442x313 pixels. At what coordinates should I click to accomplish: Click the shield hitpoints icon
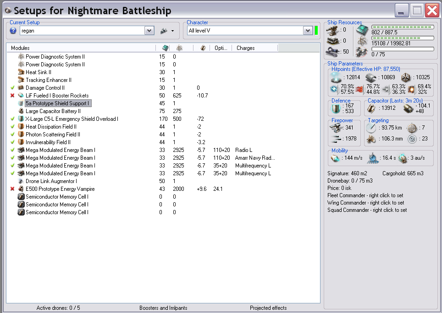pyautogui.click(x=336, y=77)
